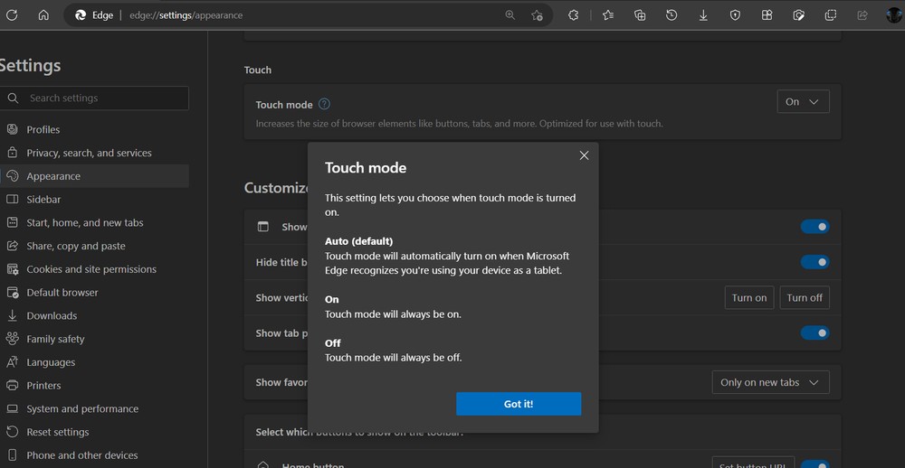This screenshot has height=468, width=905.
Task: Open the Only on new tabs dropdown
Action: coord(770,382)
